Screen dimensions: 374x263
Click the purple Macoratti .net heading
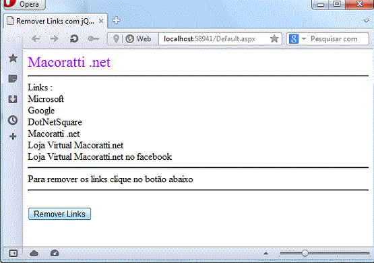click(69, 62)
